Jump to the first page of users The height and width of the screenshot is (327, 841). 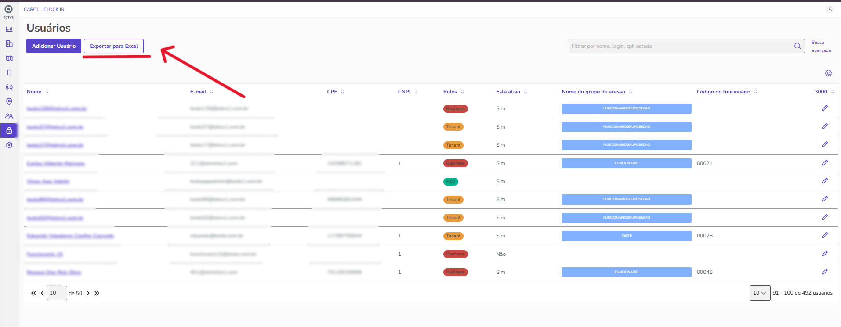tap(33, 293)
